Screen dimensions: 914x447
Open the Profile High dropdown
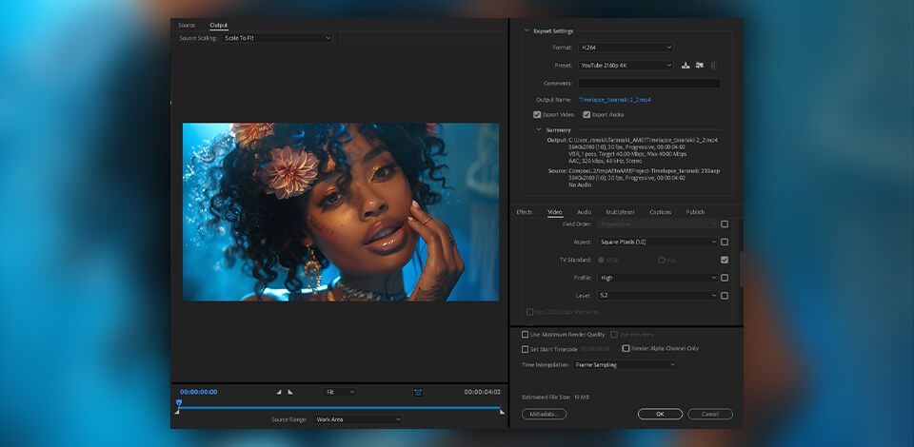[658, 278]
